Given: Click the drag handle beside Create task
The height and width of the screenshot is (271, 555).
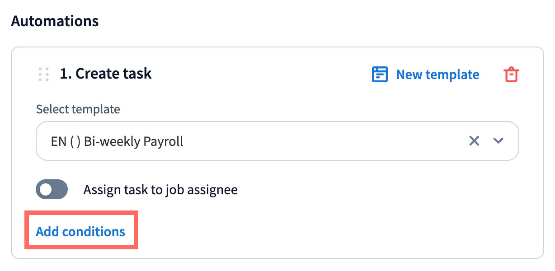Looking at the screenshot, I should coord(43,74).
